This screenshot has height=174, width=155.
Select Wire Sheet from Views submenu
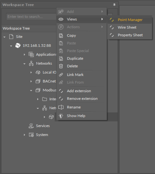(x=127, y=28)
